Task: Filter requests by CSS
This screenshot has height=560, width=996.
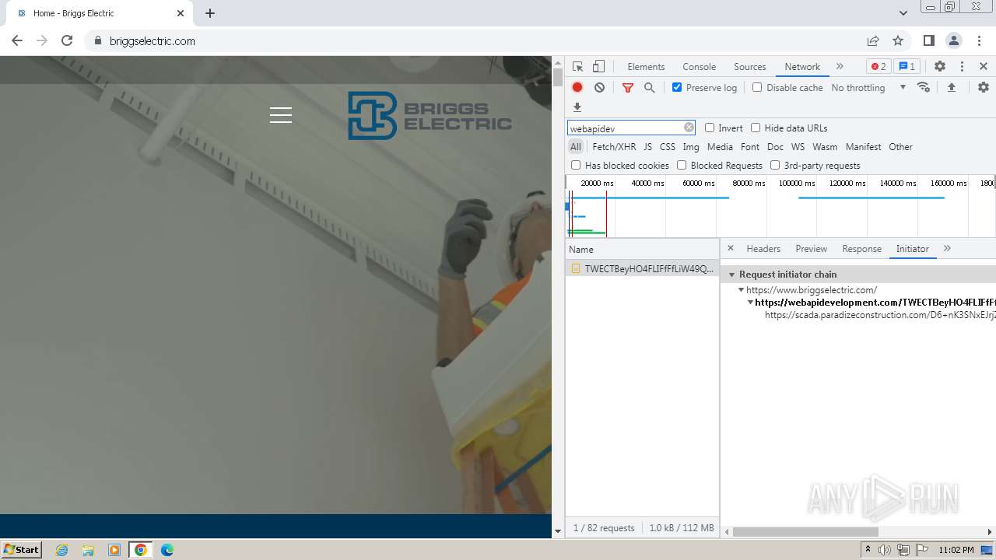Action: point(668,146)
